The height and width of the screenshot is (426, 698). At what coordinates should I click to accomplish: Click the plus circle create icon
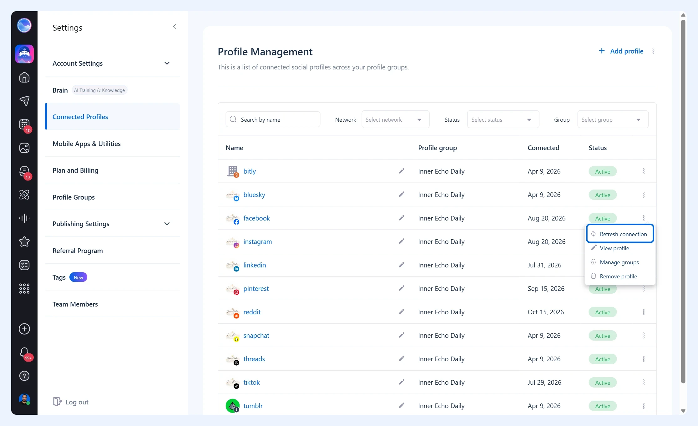24,329
